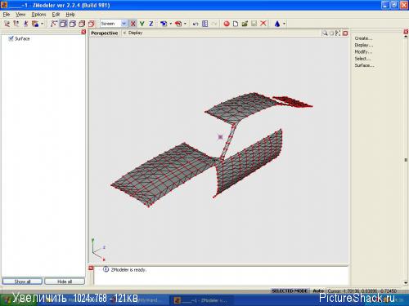Click the blue cone toolbar icon
This screenshot has width=409, height=306.
point(277,24)
